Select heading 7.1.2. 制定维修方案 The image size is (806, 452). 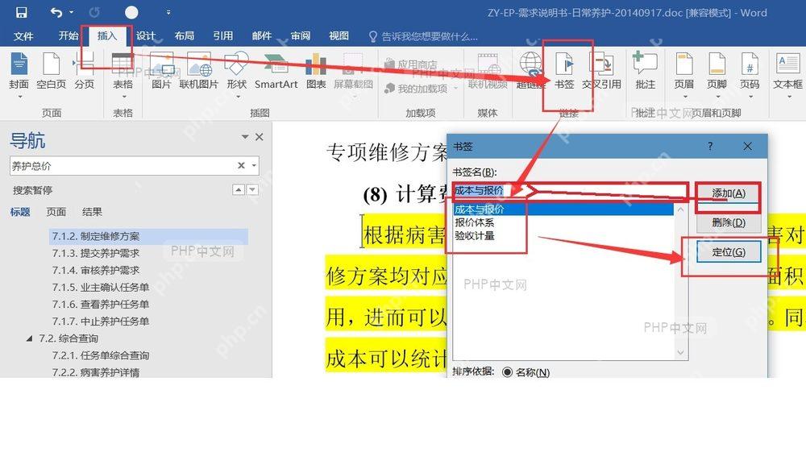point(148,236)
